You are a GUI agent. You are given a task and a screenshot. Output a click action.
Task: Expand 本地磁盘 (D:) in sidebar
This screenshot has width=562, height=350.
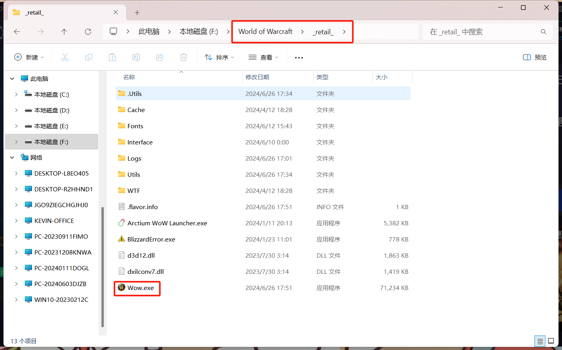click(x=16, y=110)
